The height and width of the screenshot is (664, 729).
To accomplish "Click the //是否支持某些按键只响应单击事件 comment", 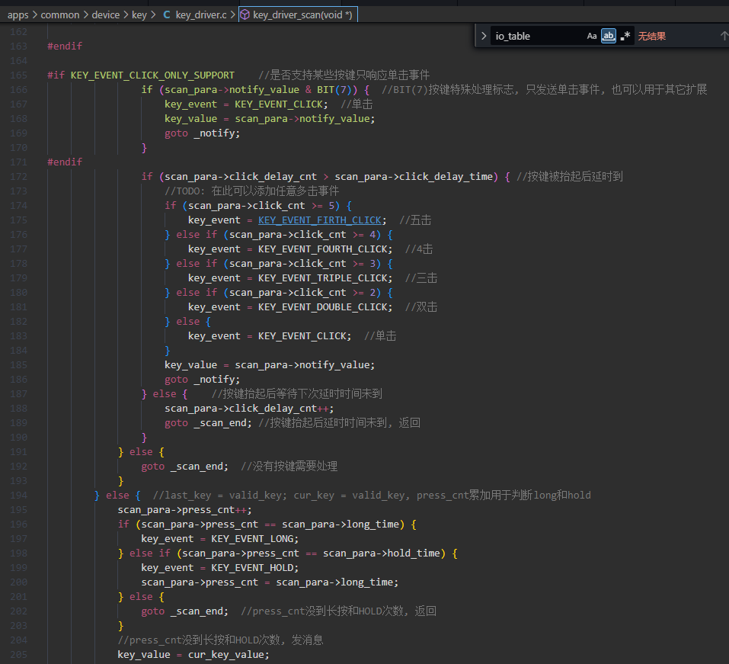I will coord(344,75).
